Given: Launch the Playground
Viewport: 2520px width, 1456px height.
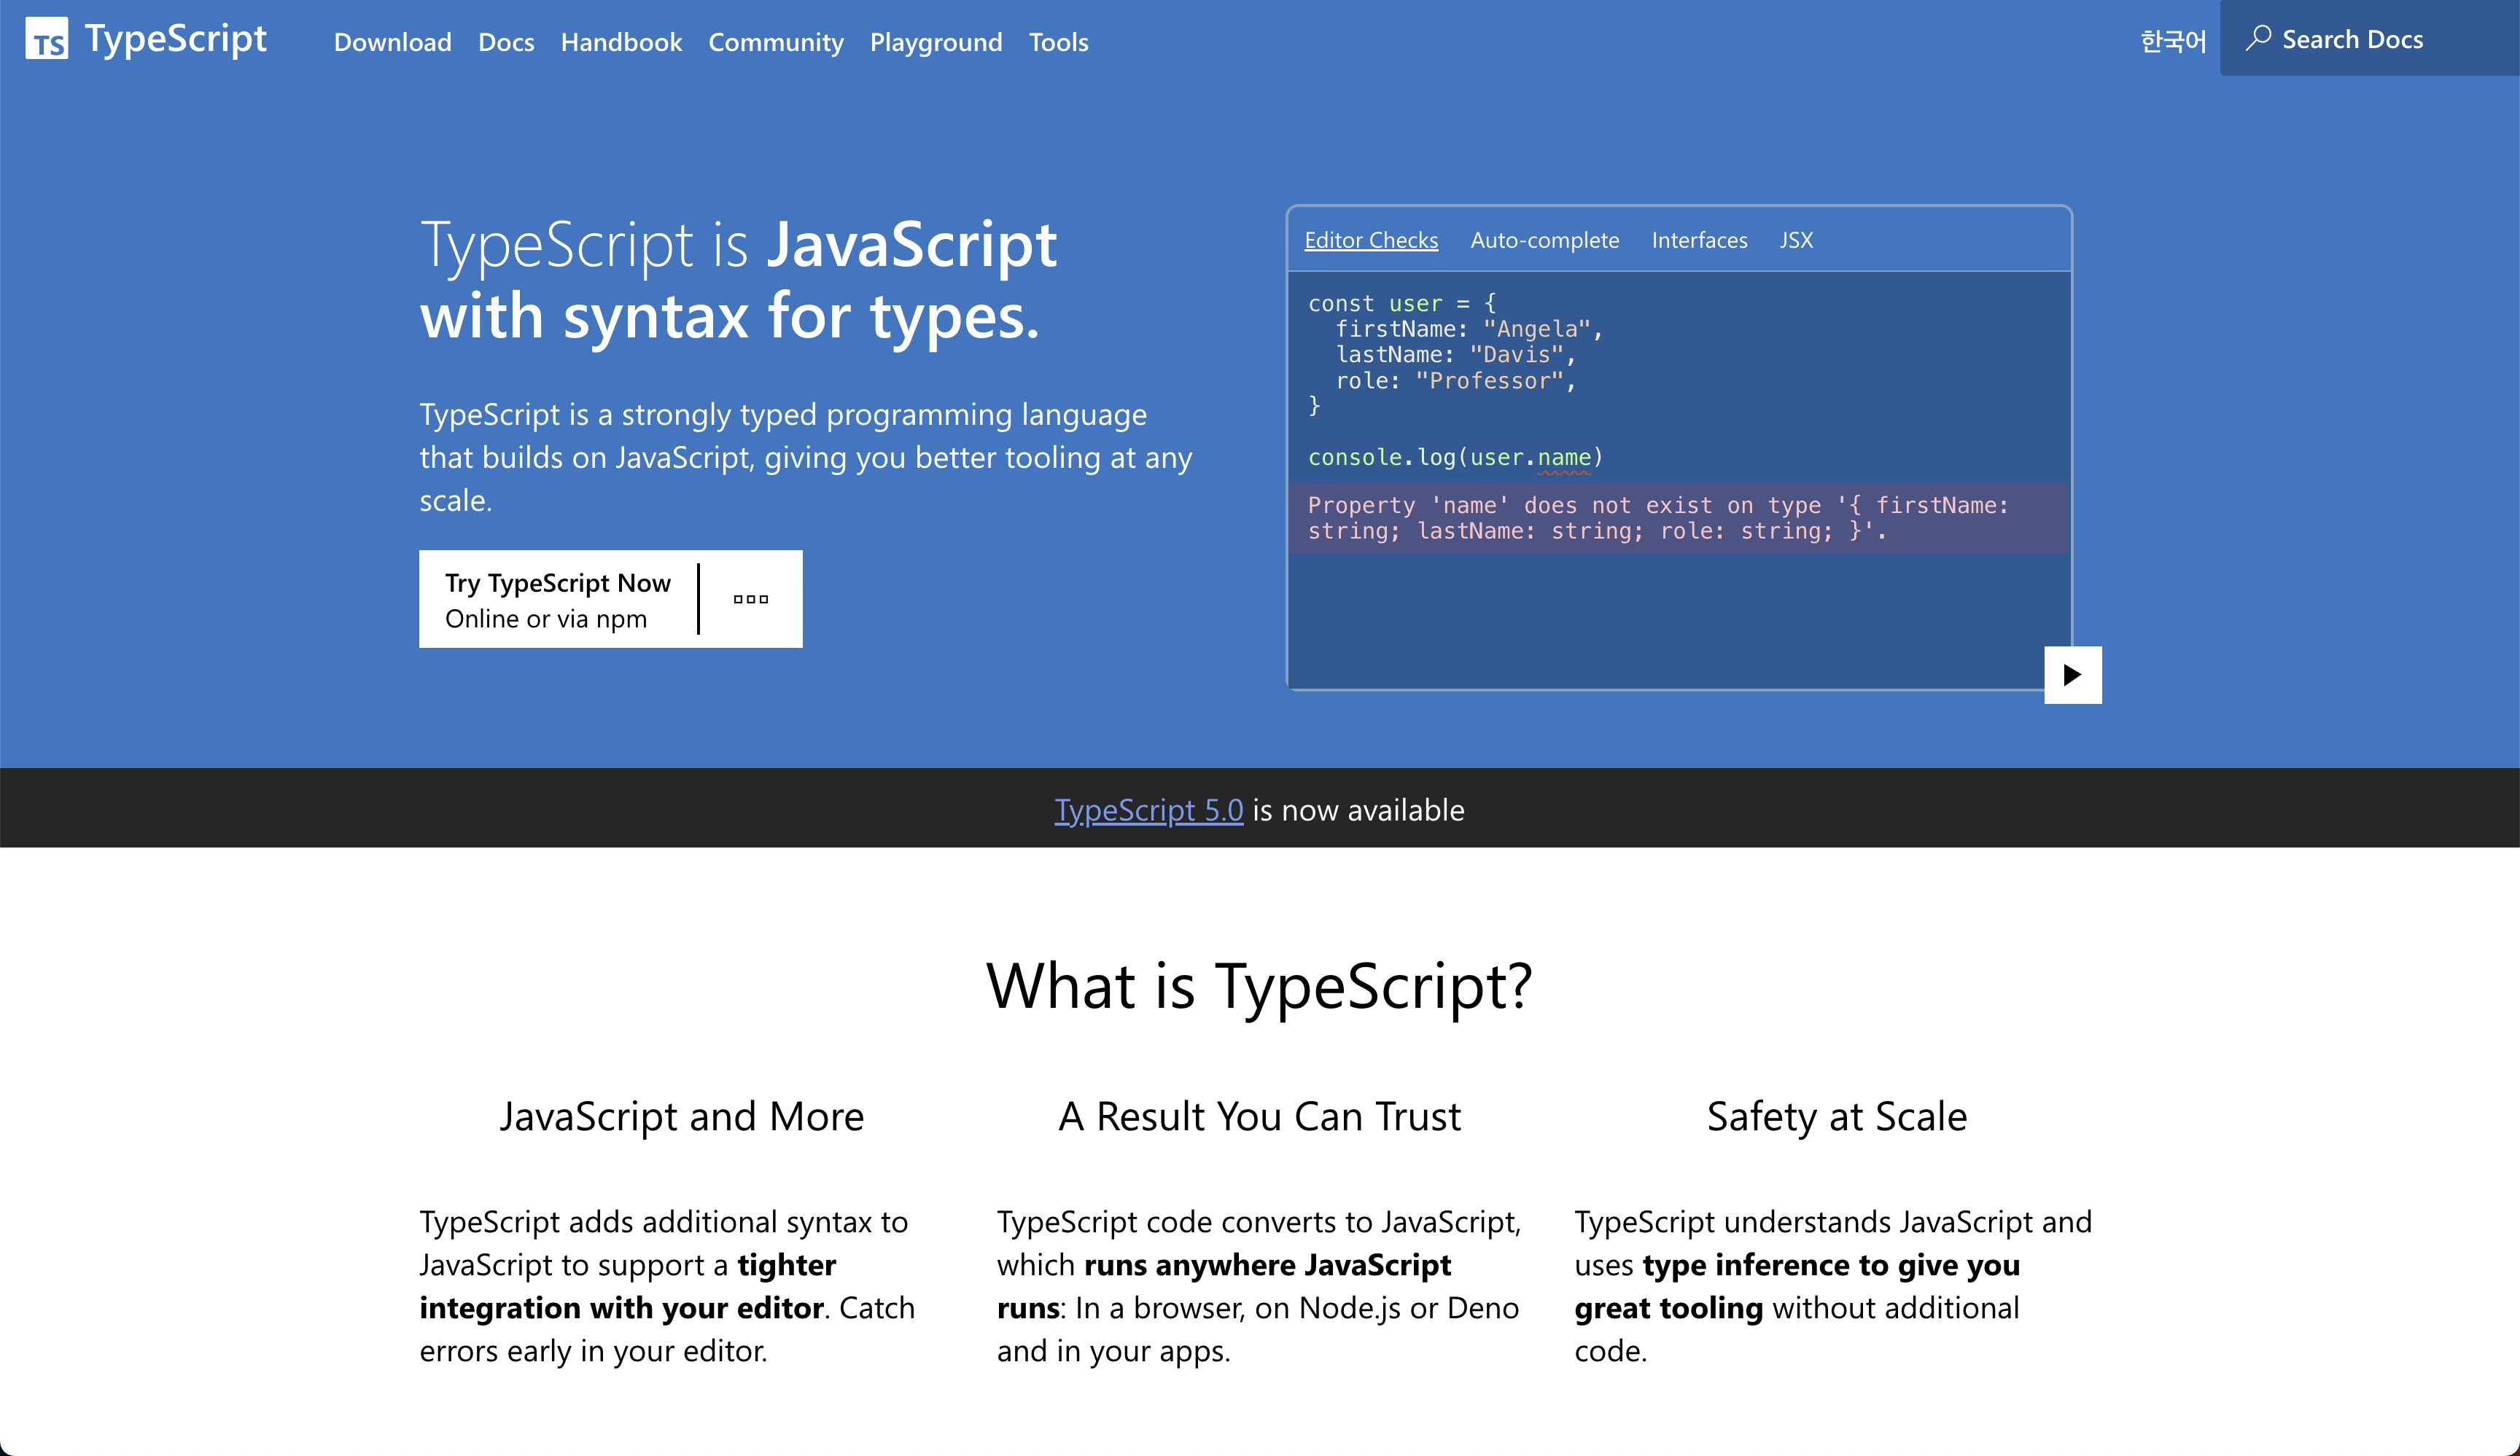Looking at the screenshot, I should pos(936,42).
